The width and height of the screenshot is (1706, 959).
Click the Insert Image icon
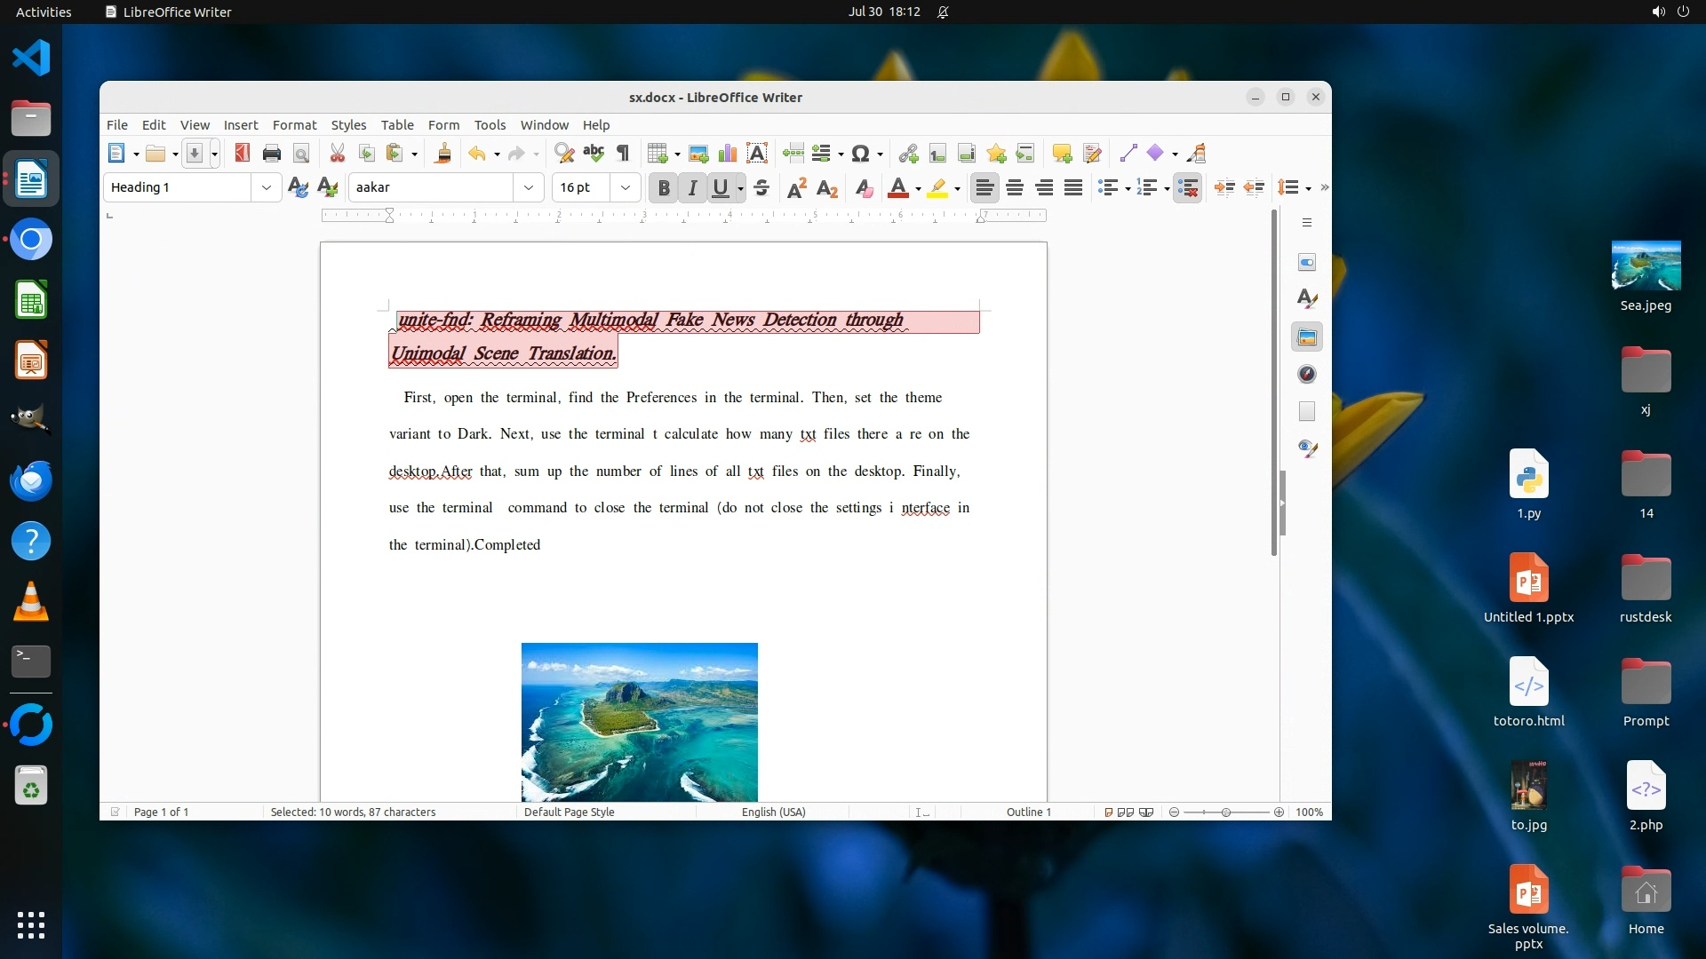tap(698, 153)
